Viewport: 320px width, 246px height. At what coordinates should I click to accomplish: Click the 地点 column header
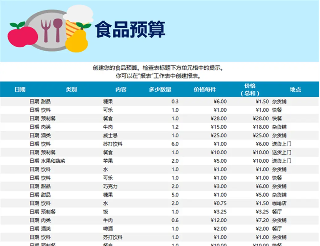point(295,89)
